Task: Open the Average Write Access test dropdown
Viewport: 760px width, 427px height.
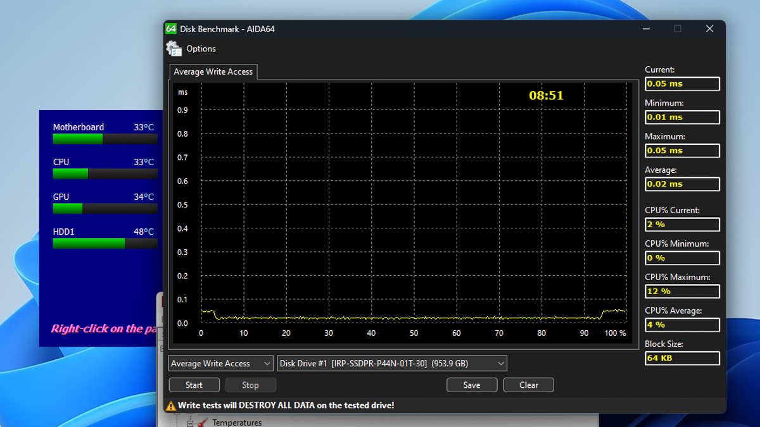Action: [x=221, y=363]
